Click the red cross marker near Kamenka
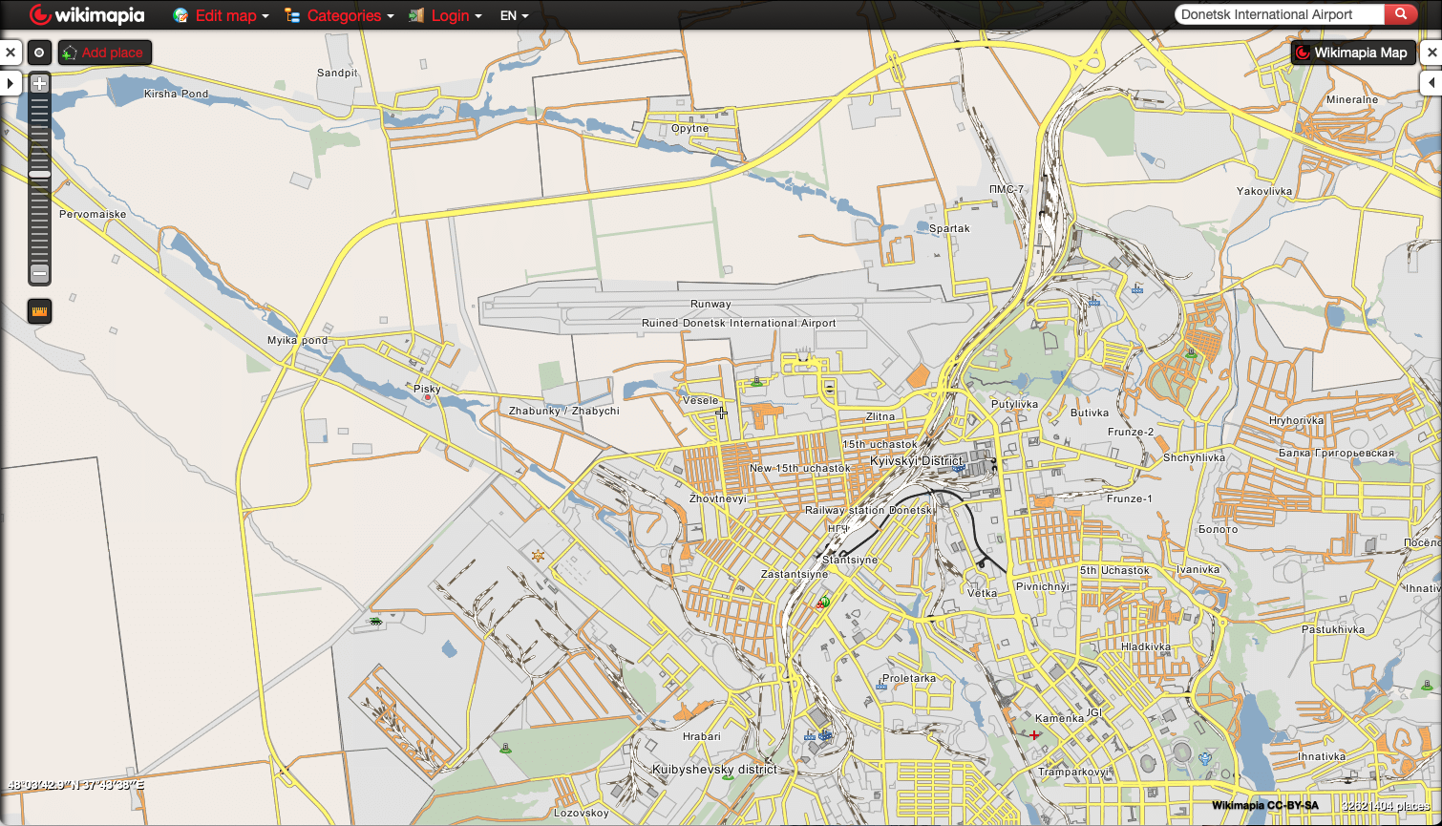Viewport: 1442px width, 826px height. (1033, 735)
